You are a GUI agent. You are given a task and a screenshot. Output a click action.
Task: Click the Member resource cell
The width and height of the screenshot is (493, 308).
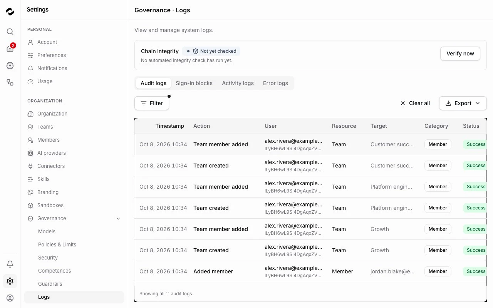point(342,271)
